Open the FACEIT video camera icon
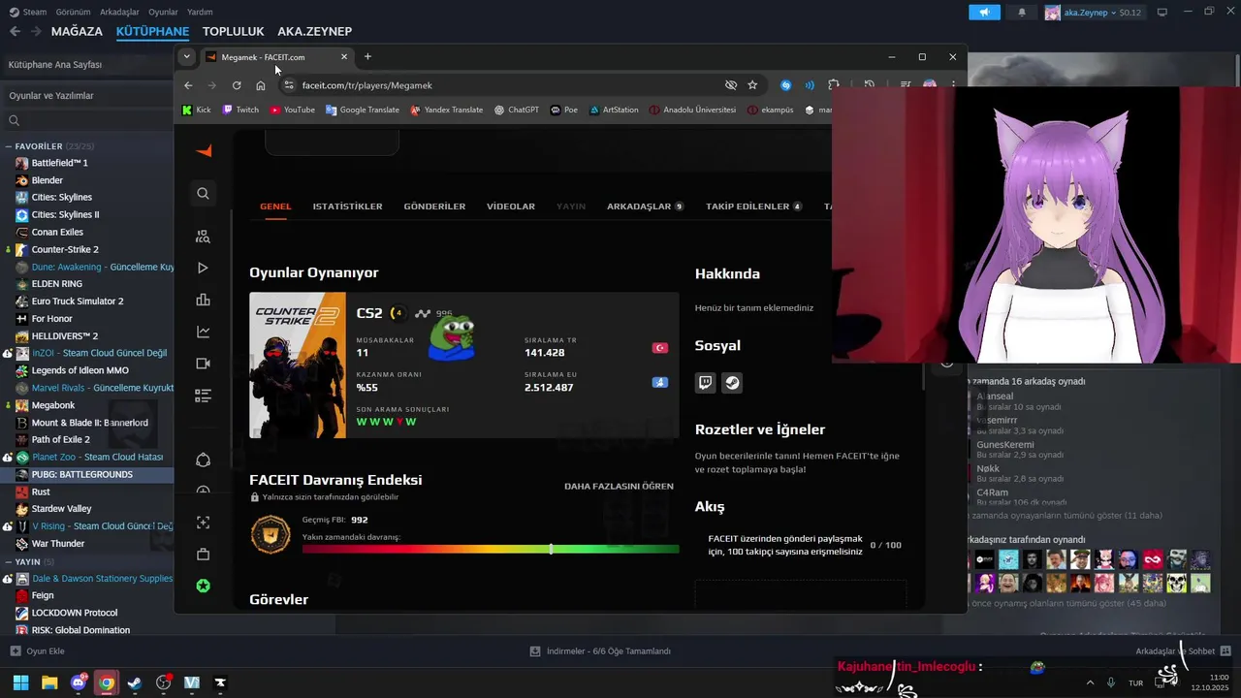 [x=203, y=364]
